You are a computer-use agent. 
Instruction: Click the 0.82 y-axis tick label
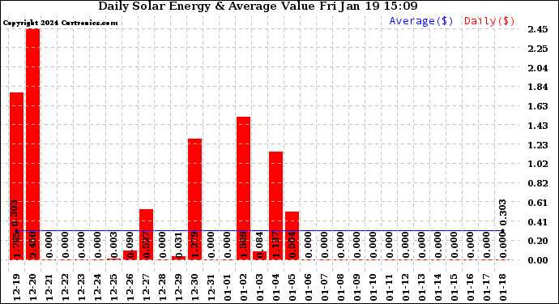(538, 183)
